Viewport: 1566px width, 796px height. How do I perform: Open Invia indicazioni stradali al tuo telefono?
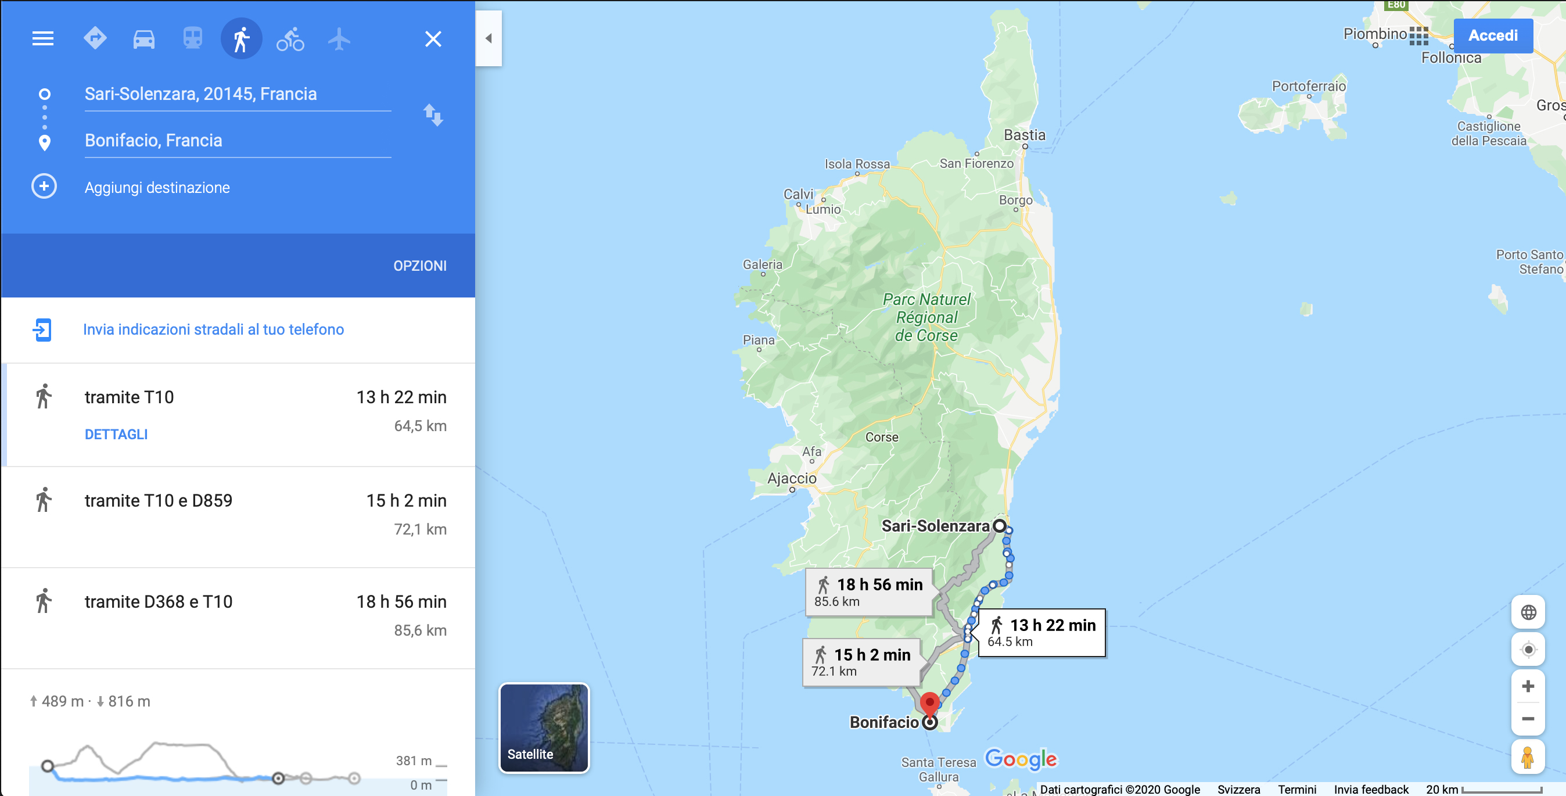click(x=213, y=329)
